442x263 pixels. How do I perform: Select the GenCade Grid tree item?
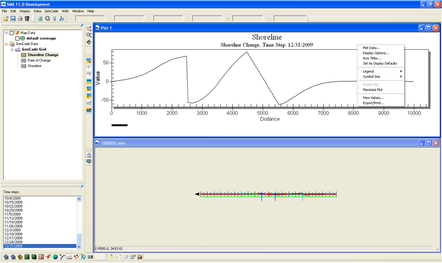(x=34, y=49)
